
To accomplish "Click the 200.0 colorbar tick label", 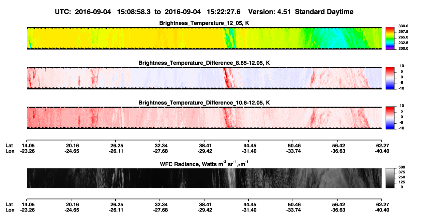I will (x=403, y=48).
